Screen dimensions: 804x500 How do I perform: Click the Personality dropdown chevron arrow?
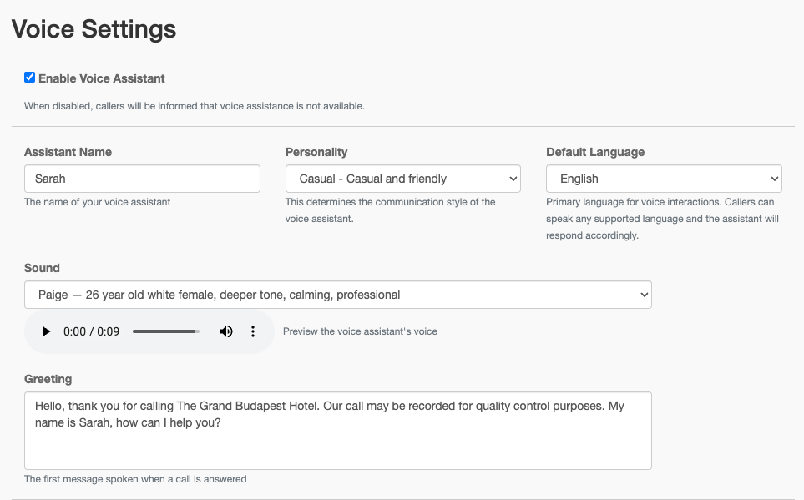click(512, 179)
